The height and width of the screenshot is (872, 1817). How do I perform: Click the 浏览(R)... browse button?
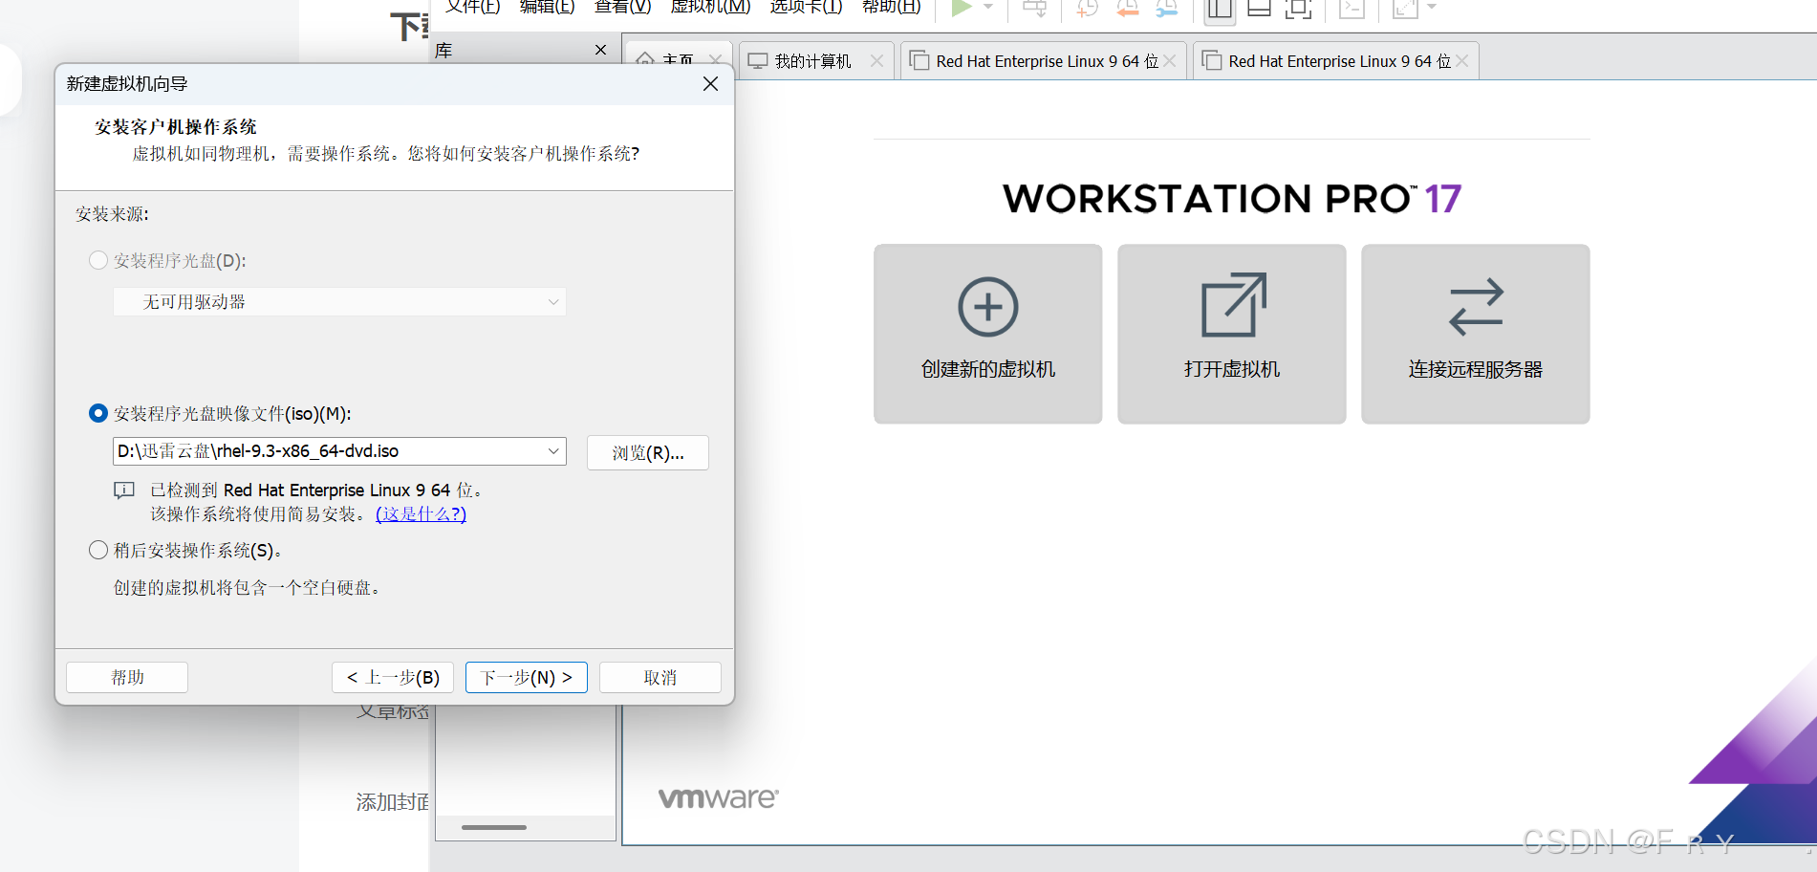pos(648,452)
